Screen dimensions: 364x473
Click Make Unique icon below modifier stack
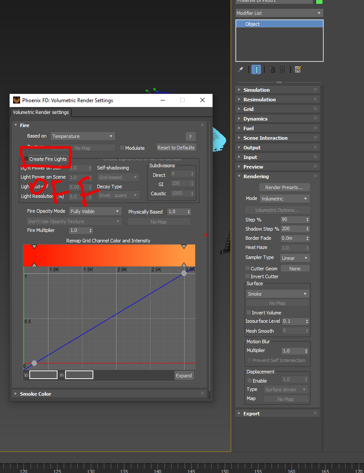[272, 70]
